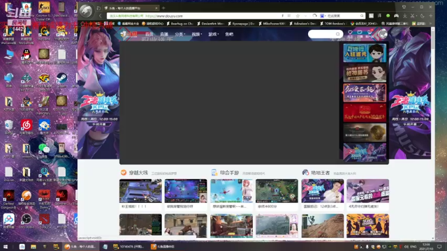This screenshot has width=447, height=251.
Task: Click the ENG language indicator
Action: [x=413, y=247]
